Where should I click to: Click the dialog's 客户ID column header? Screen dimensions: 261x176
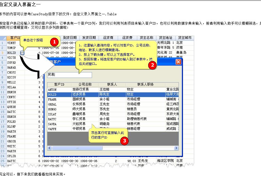point(59,84)
